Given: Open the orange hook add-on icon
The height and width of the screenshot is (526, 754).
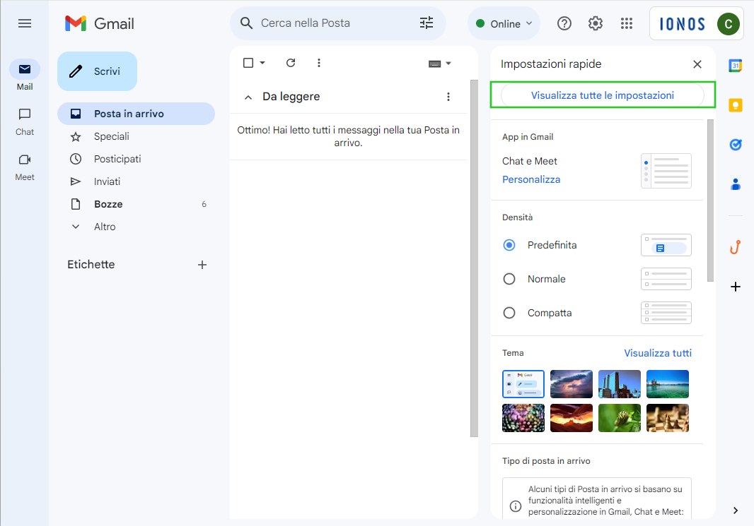Looking at the screenshot, I should pyautogui.click(x=735, y=247).
